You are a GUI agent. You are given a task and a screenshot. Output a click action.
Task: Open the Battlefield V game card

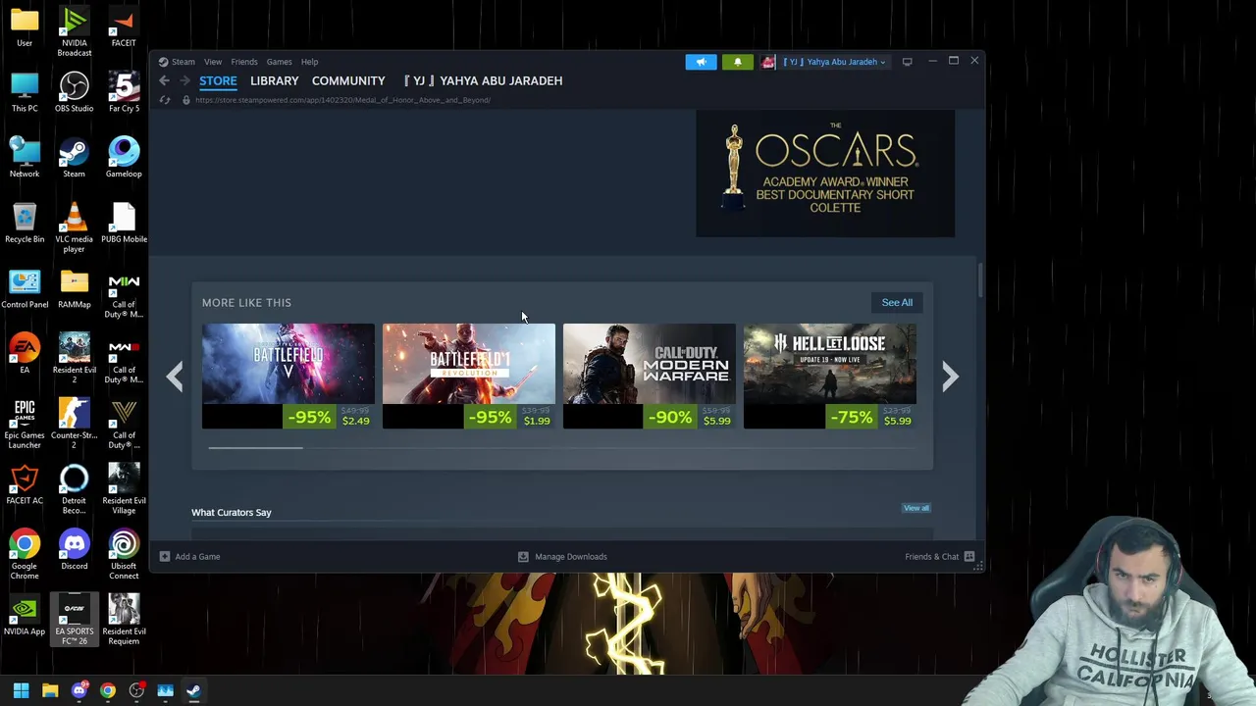point(288,377)
